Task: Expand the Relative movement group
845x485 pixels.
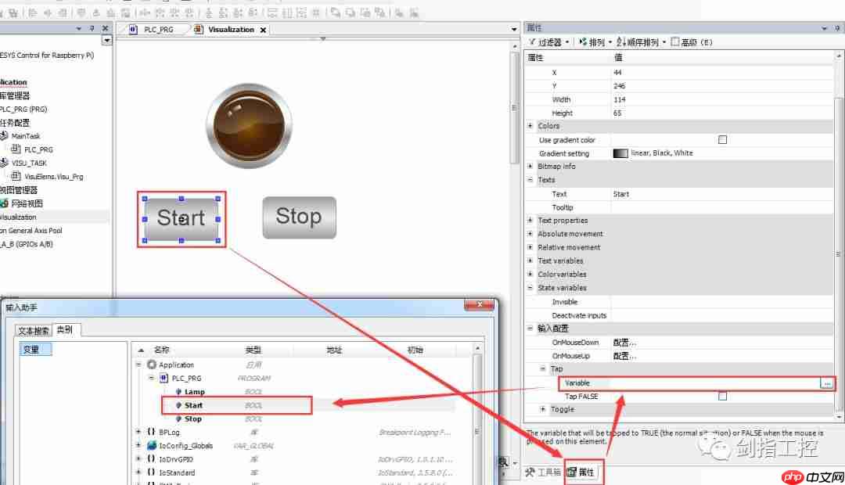Action: 530,247
